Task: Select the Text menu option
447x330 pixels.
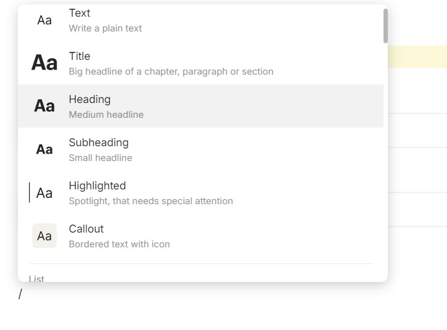Action: coord(200,20)
